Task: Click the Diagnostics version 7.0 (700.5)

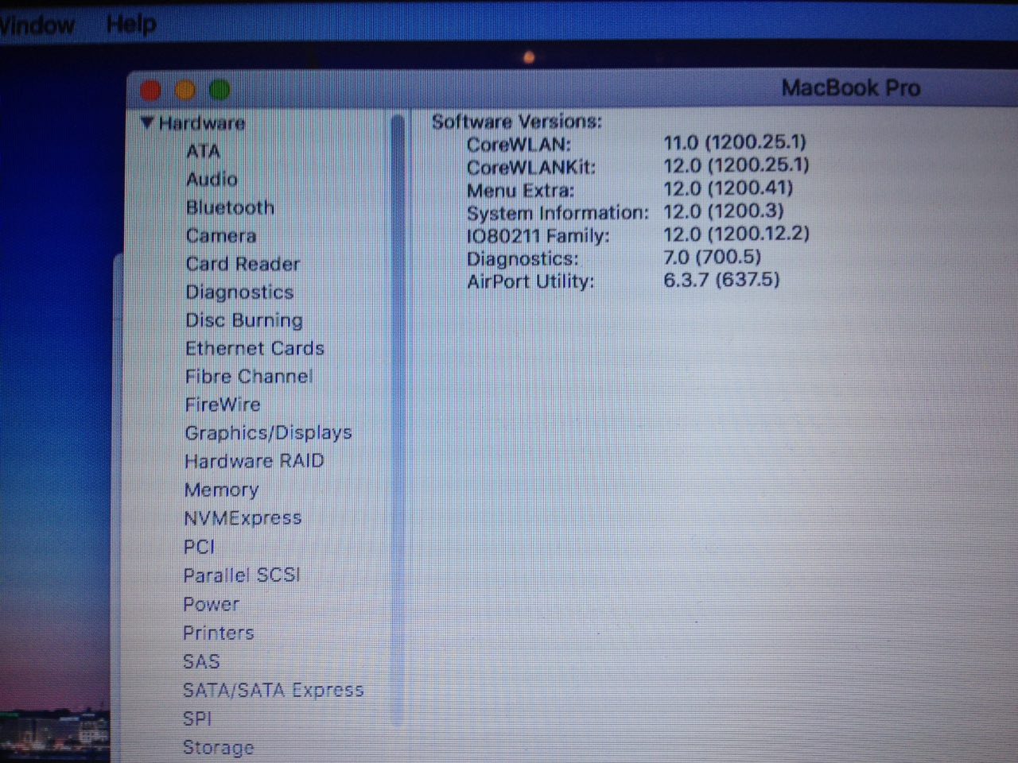Action: coord(713,257)
